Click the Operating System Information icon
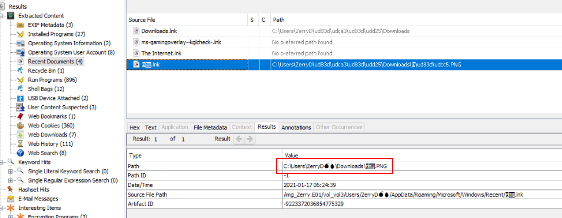This screenshot has height=218, width=562. (x=21, y=43)
